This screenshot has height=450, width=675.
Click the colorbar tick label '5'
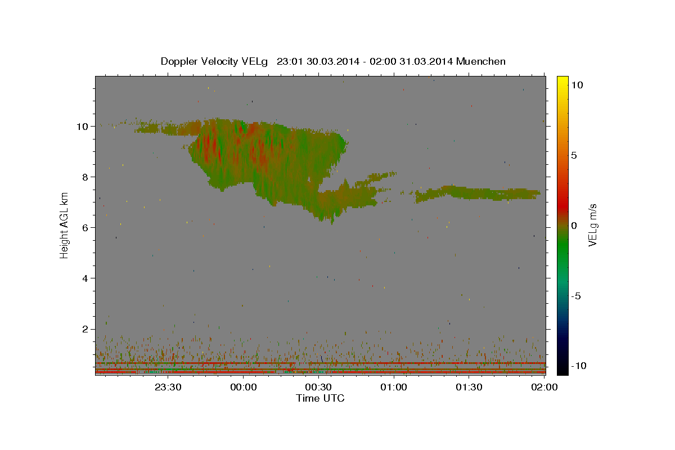pyautogui.click(x=574, y=155)
